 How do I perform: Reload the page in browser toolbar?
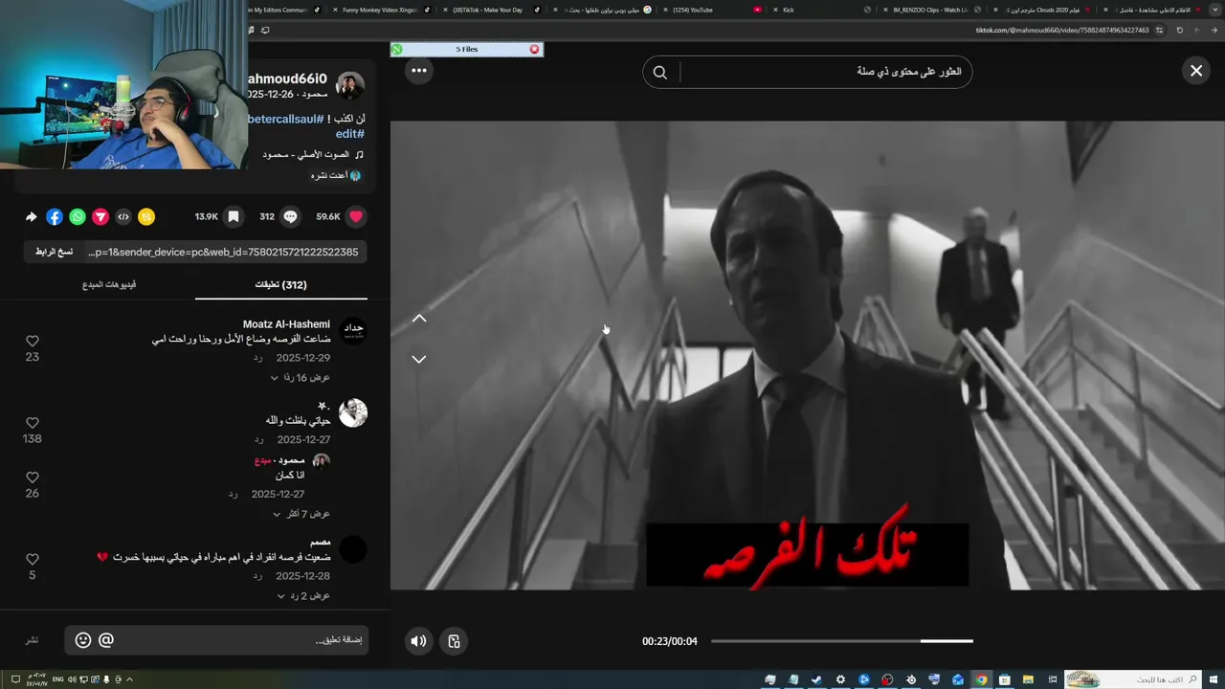1179,30
